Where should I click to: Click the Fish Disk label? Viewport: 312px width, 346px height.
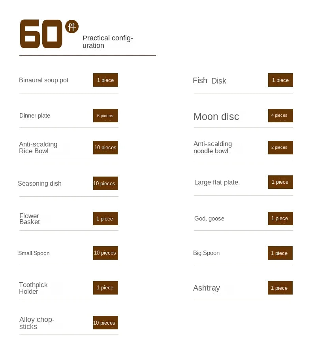pyautogui.click(x=209, y=81)
